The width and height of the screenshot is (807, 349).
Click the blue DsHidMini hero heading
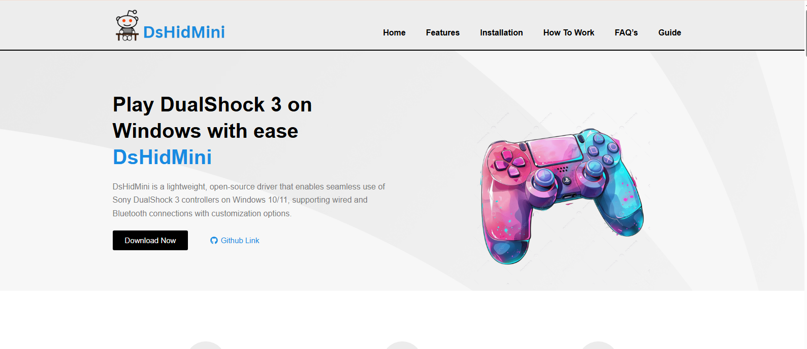[x=162, y=157]
